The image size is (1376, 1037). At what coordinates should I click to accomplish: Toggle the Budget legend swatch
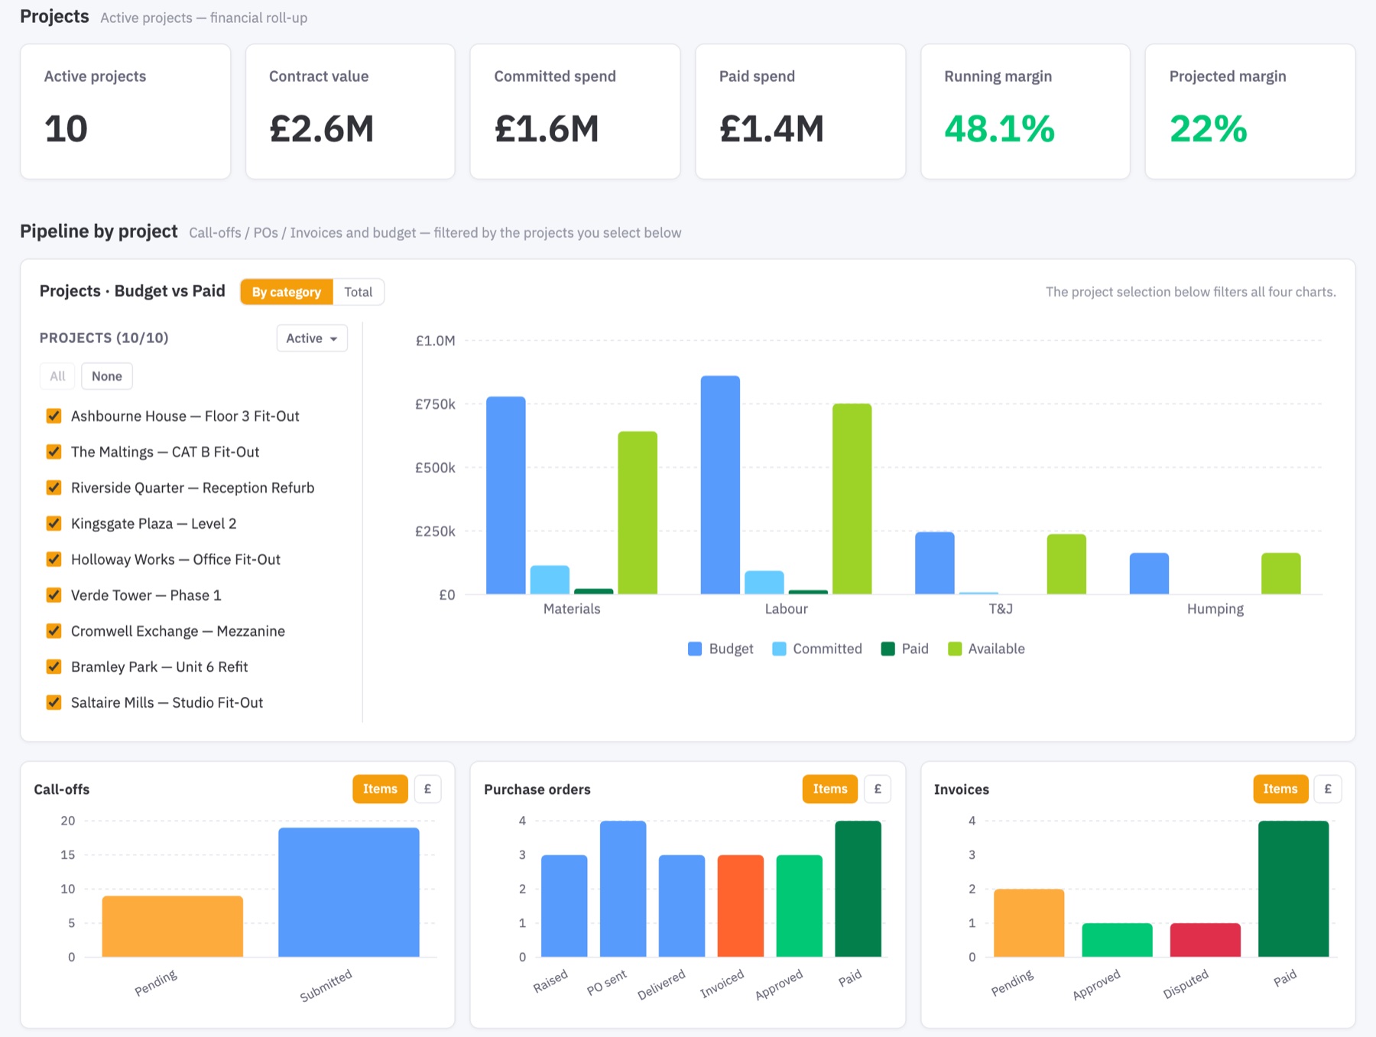tap(695, 649)
